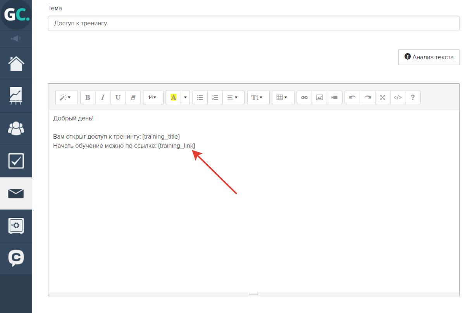Viewport: 465px width, 313px height.
Task: Click the GC logo in the sidebar
Action: click(x=16, y=14)
